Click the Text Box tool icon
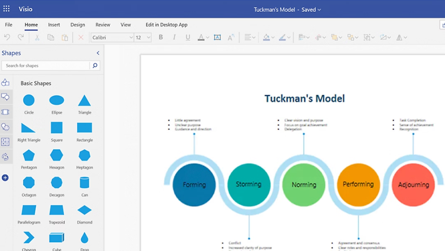This screenshot has width=445, height=251. [217, 37]
